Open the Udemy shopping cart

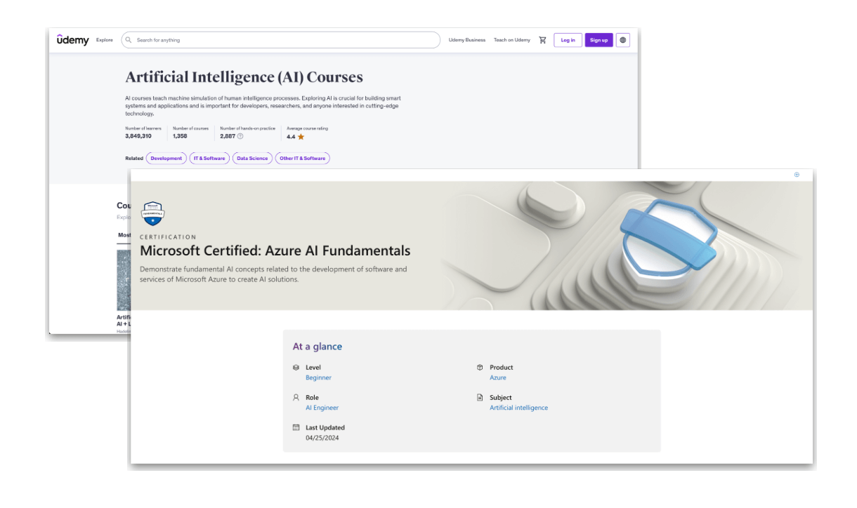(x=542, y=40)
